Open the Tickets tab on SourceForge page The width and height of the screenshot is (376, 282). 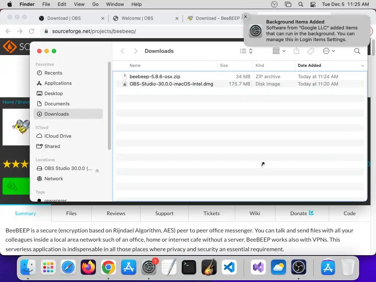pos(211,213)
